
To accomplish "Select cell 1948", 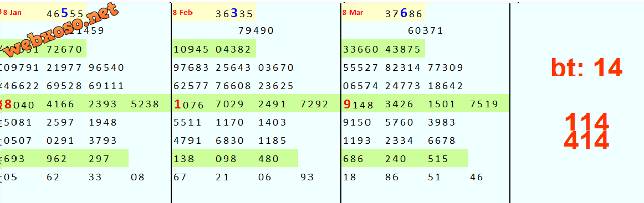I will [103, 122].
